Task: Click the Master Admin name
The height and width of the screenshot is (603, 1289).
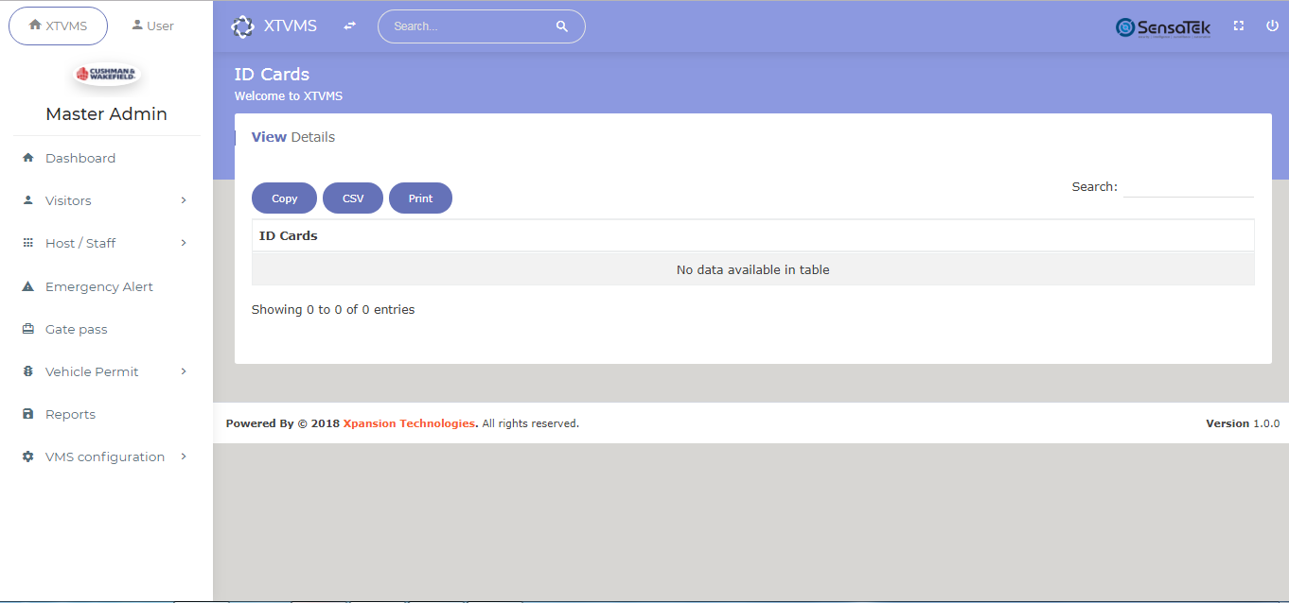Action: [x=106, y=113]
